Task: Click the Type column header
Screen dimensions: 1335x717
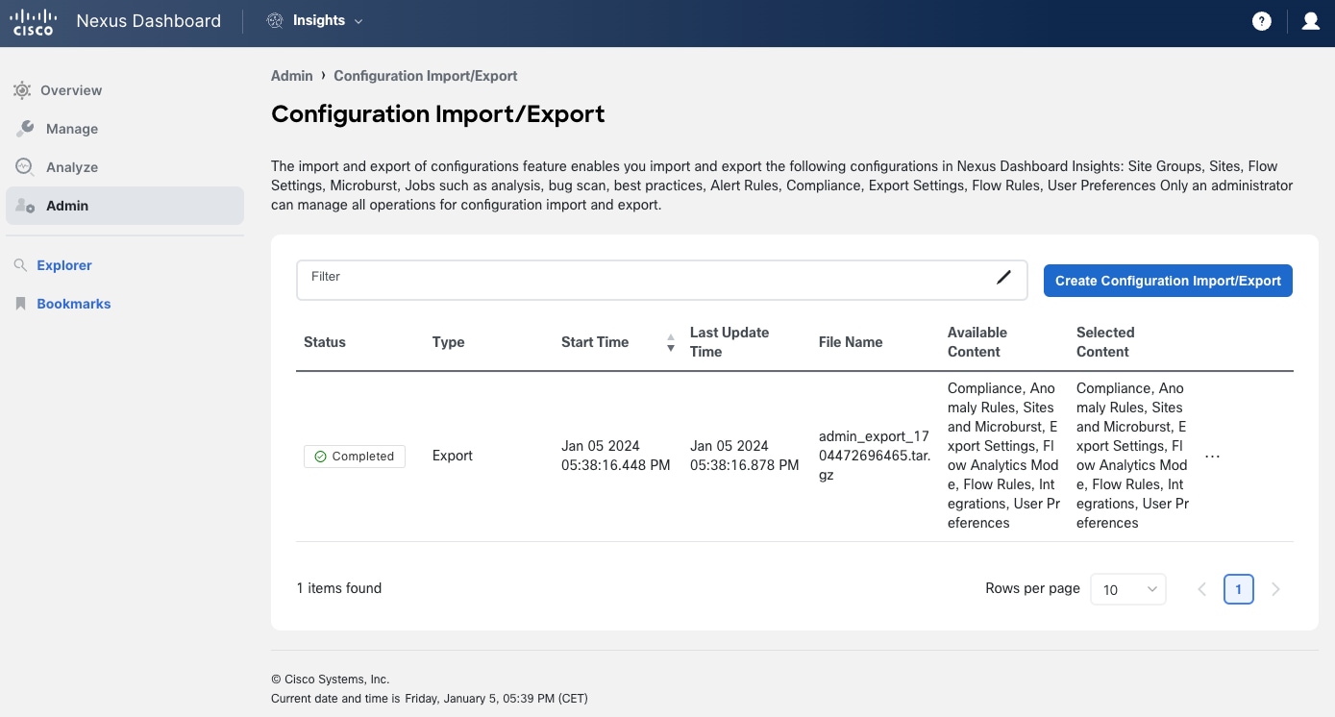Action: [449, 342]
